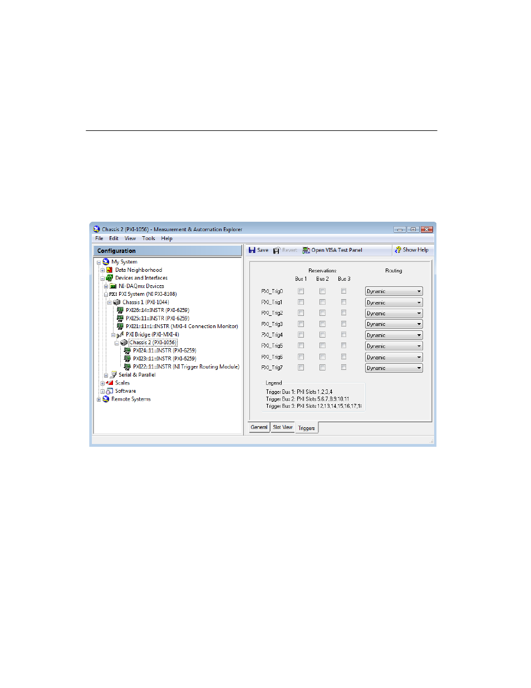Minimize the Measurement & Automation Explorer window
Viewport: 531px width, 688px height.
click(400, 229)
